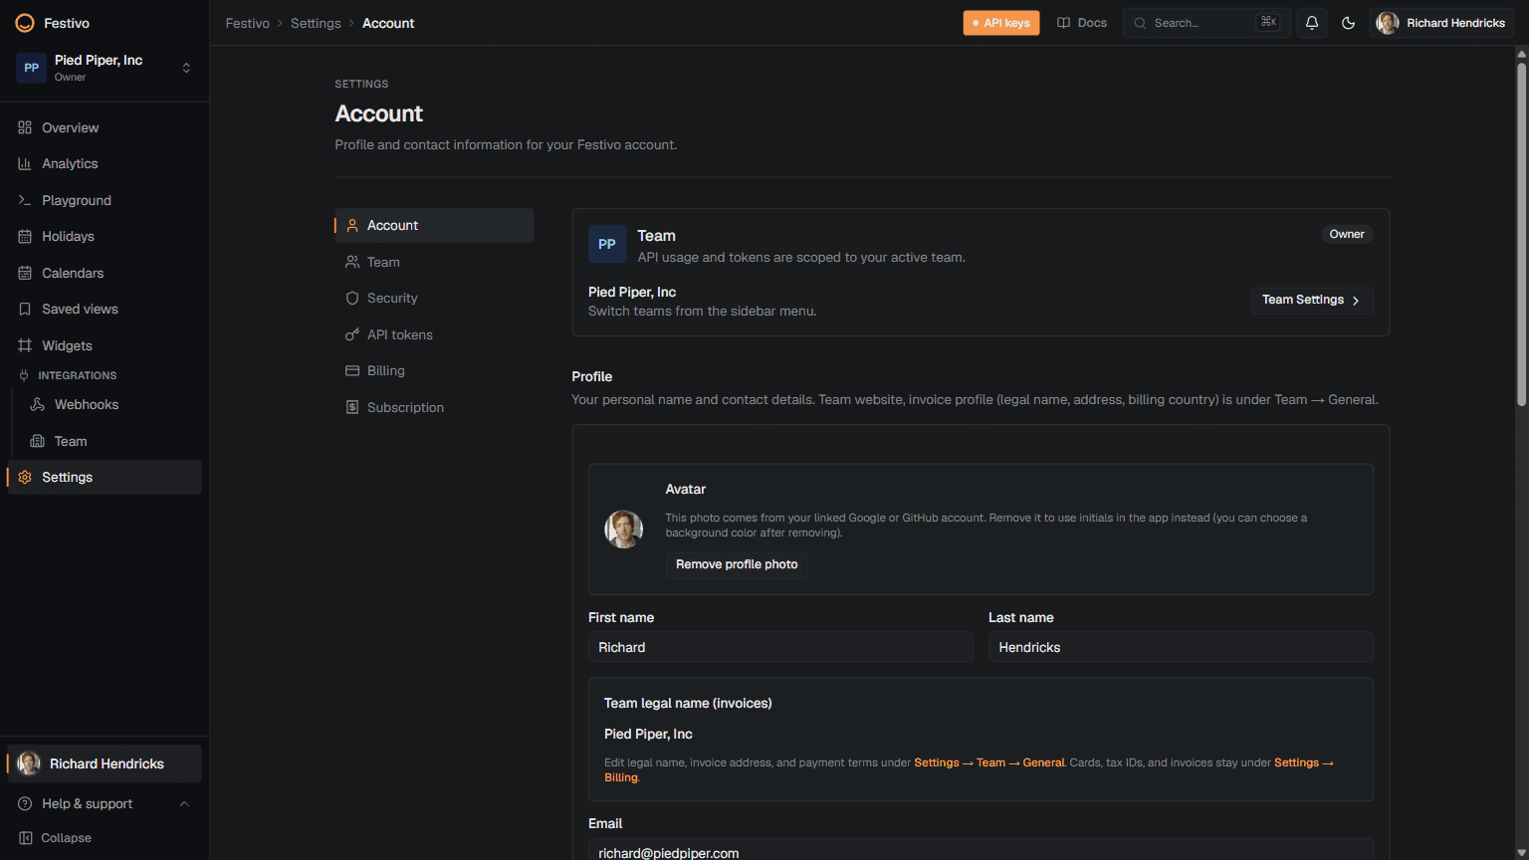This screenshot has height=860, width=1529.
Task: Click the PP team badge in Team card
Action: tap(607, 244)
